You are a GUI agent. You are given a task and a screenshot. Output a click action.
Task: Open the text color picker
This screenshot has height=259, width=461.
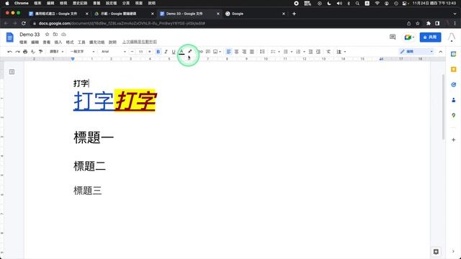coord(182,52)
